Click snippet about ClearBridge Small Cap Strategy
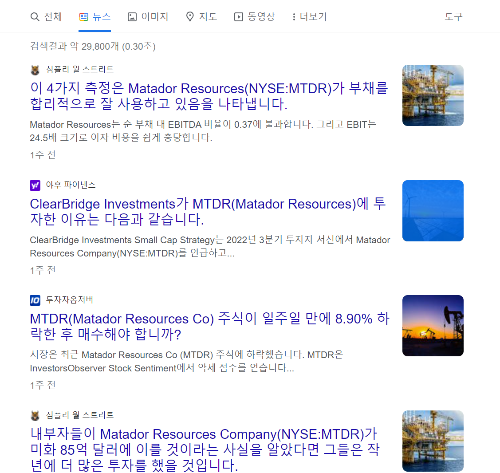The image size is (500, 473). [210, 247]
